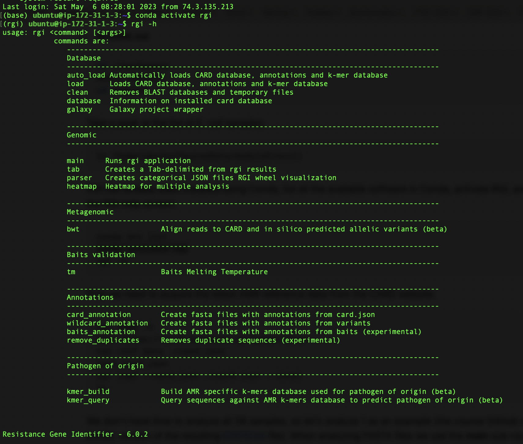
Task: Click the 'database' command name
Action: point(84,101)
